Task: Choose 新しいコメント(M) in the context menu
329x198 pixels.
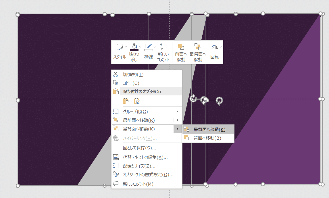Action: point(147,184)
